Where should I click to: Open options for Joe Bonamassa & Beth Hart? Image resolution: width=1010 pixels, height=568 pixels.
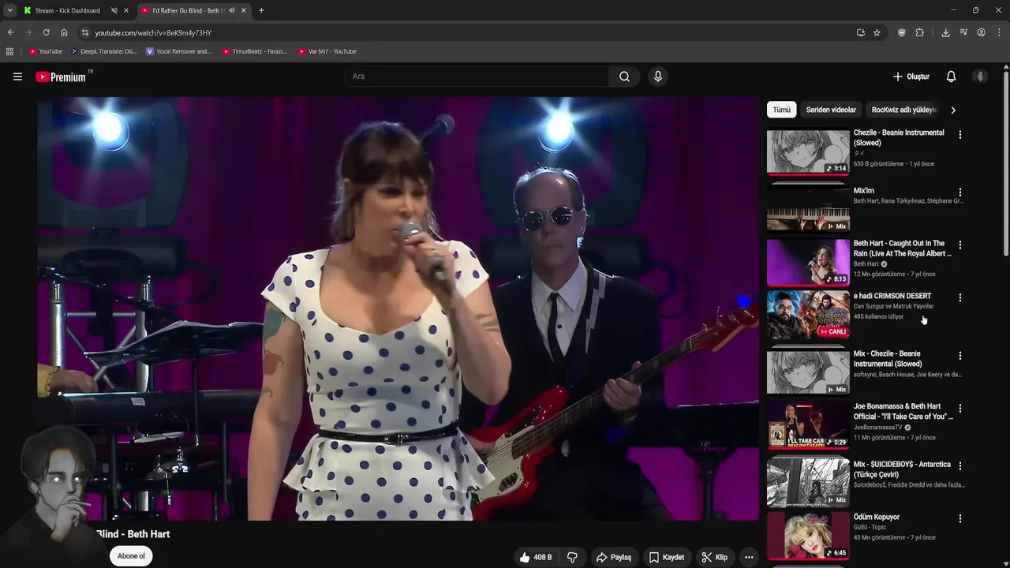click(x=960, y=409)
